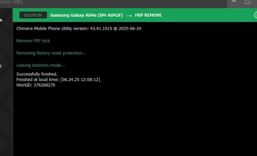Click the pop-out window icon in title bar
This screenshot has width=257, height=156.
pyautogui.click(x=247, y=2)
